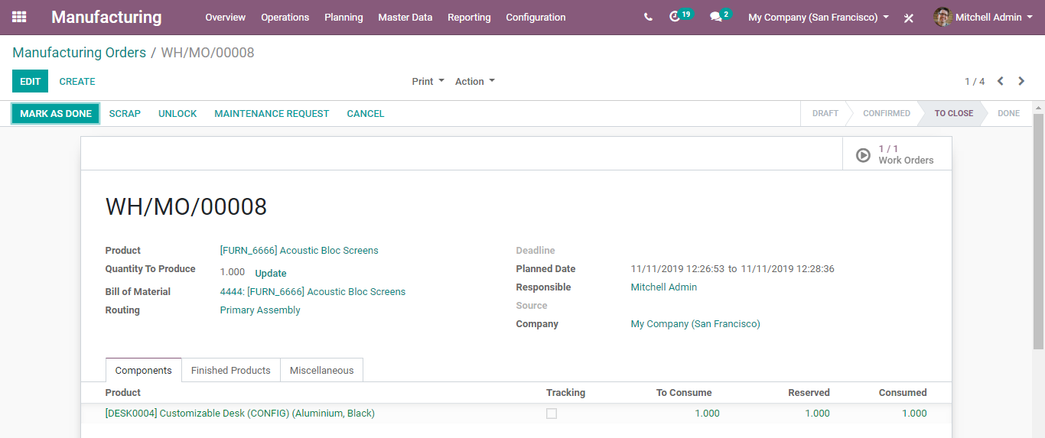The width and height of the screenshot is (1045, 438).
Task: Open conversations chat icon with badge 2
Action: point(720,16)
